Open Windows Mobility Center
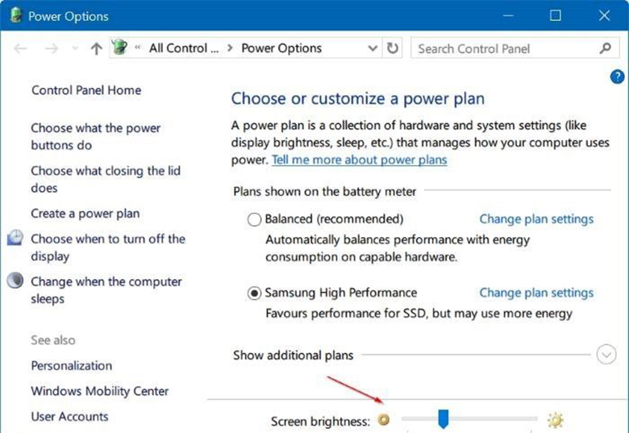629x433 pixels. click(x=99, y=391)
